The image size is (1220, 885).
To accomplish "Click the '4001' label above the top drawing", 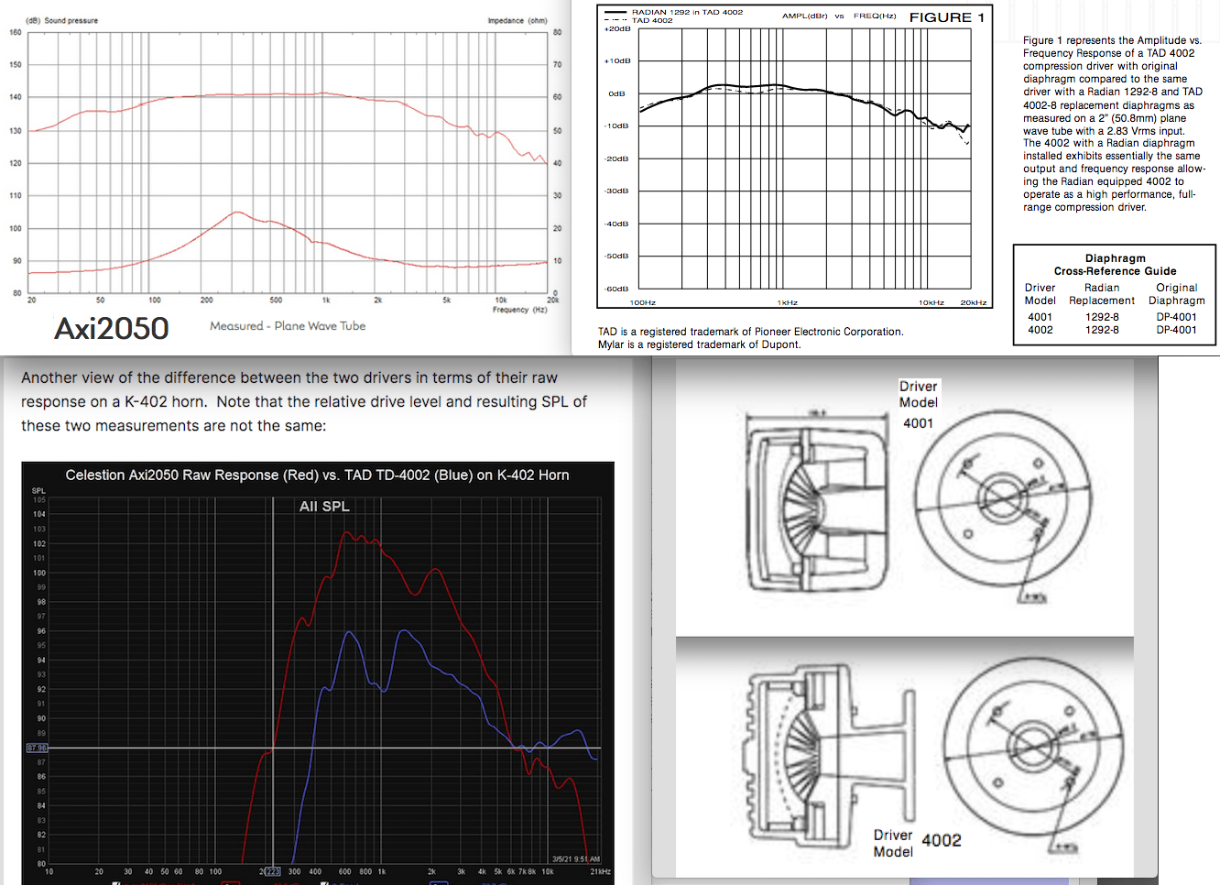I will pyautogui.click(x=919, y=423).
